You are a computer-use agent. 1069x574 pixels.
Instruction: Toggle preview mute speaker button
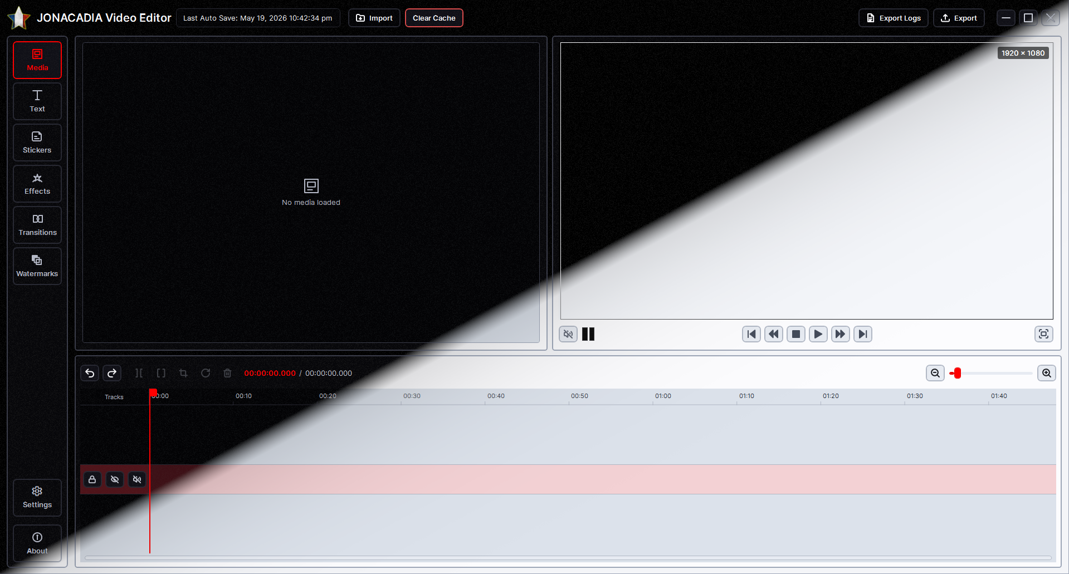coord(568,334)
